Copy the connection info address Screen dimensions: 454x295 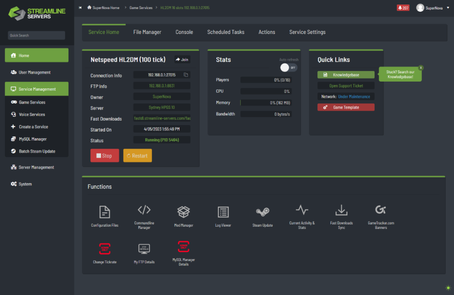[x=186, y=75]
